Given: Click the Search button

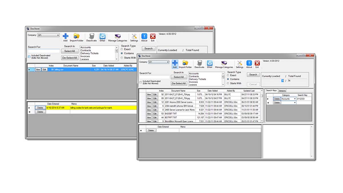Looking at the screenshot, I should tap(253, 74).
